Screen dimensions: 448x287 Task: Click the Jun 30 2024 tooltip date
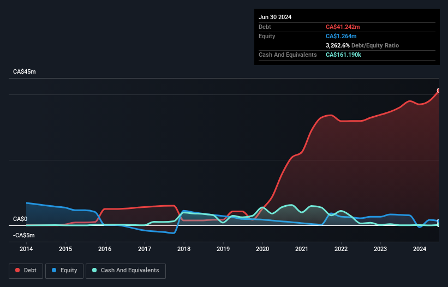pos(275,17)
